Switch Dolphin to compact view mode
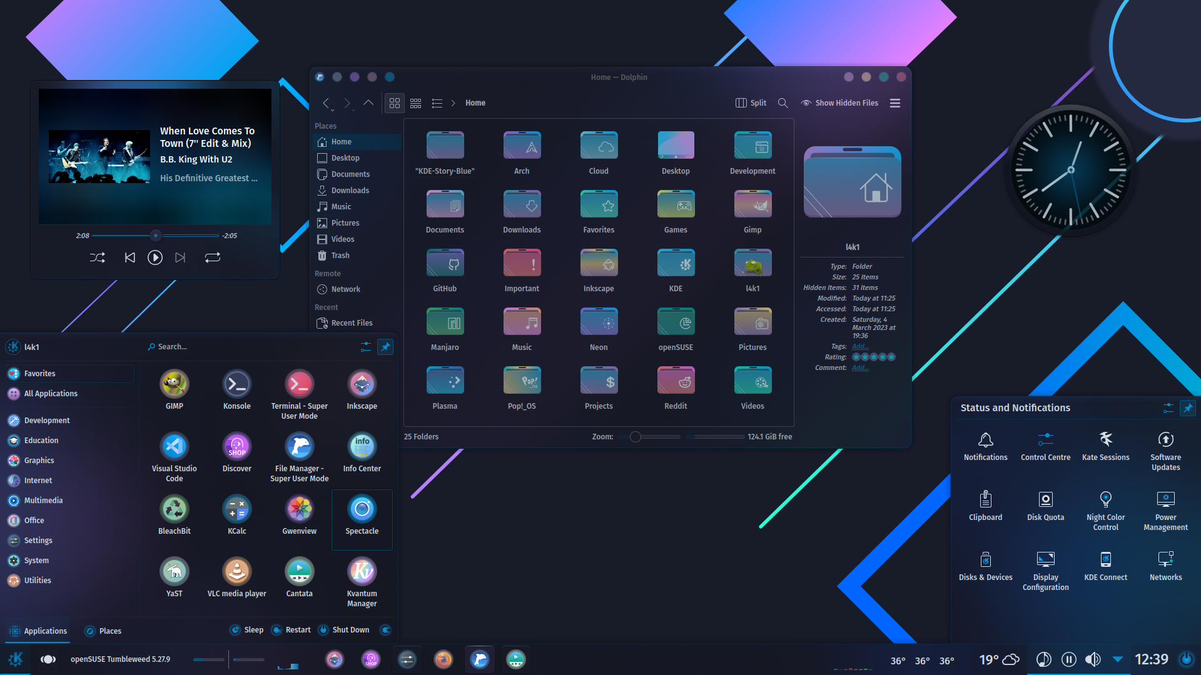This screenshot has width=1201, height=675. point(415,103)
